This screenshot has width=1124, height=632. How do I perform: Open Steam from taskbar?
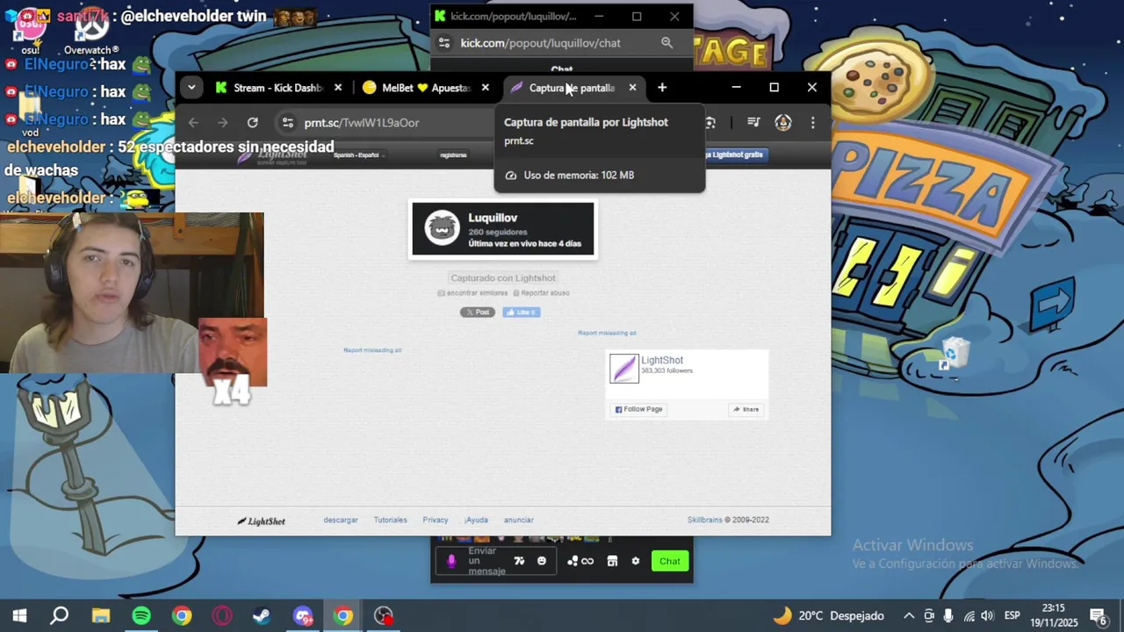click(x=262, y=615)
